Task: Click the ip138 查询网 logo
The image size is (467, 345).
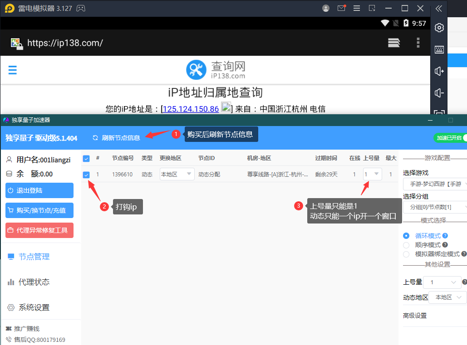Action: pyautogui.click(x=216, y=70)
